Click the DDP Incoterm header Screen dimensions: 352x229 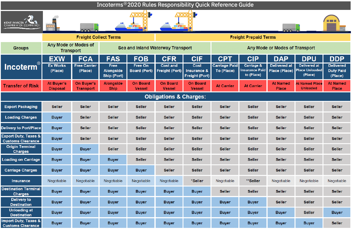337,59
